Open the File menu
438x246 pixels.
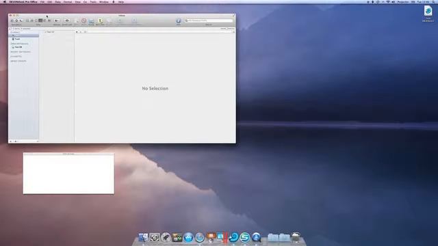coord(42,1)
